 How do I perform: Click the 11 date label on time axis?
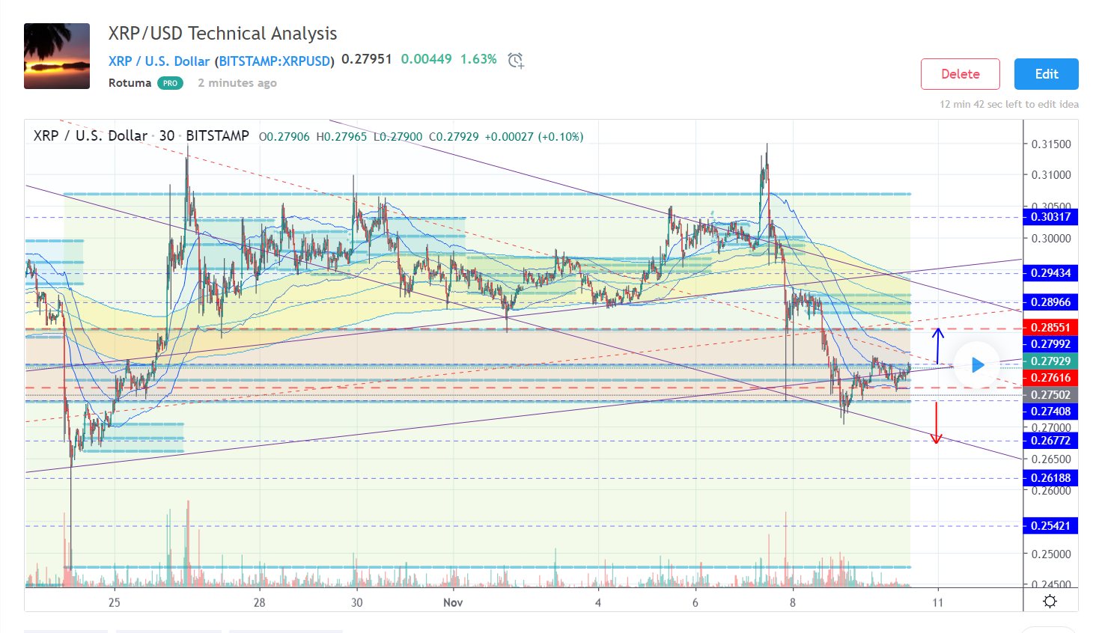pyautogui.click(x=937, y=602)
